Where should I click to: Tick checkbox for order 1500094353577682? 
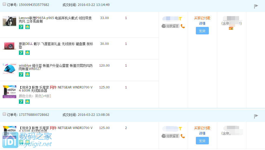pos(4,4)
